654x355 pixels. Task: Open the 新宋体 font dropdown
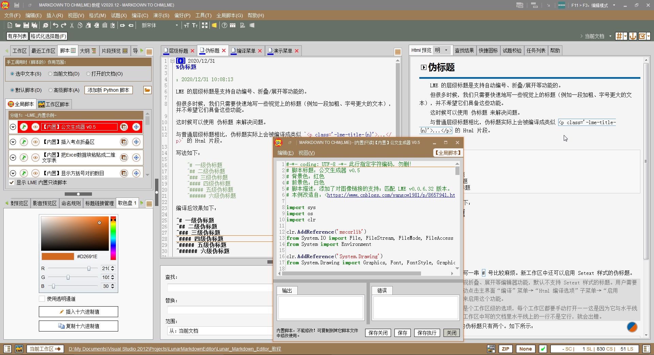[x=176, y=25]
